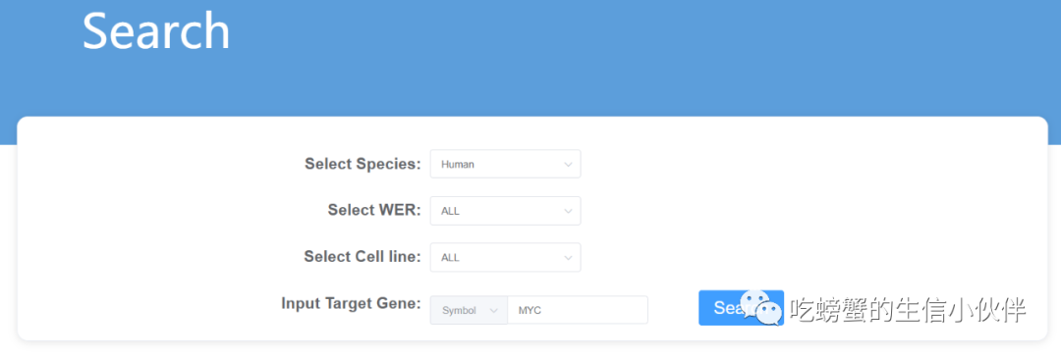Click the Select WER label

click(x=374, y=210)
